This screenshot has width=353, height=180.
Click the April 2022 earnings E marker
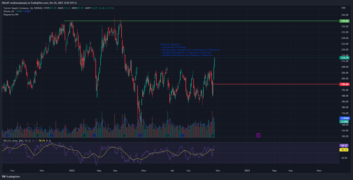coord(124,135)
